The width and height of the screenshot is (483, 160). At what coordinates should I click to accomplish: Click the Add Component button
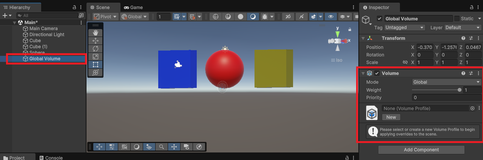tap(421, 150)
